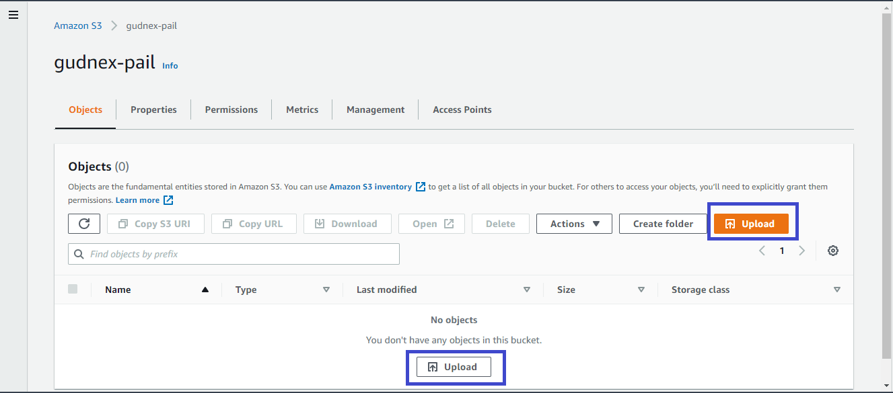The width and height of the screenshot is (893, 393).
Task: Click the orange Upload button
Action: click(751, 224)
